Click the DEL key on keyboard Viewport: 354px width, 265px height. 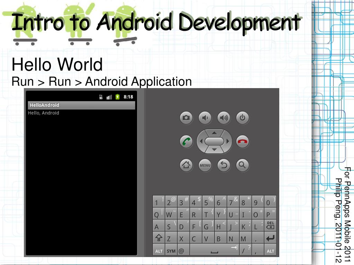click(270, 225)
